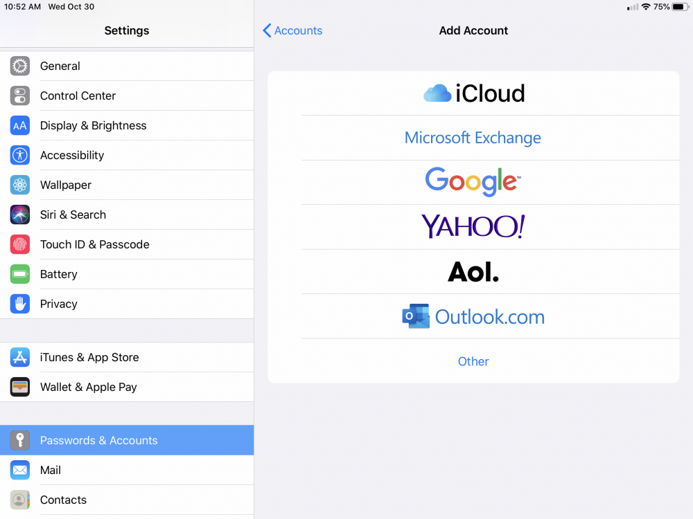The image size is (693, 519).
Task: Select Outlook.com account option
Action: pyautogui.click(x=473, y=316)
